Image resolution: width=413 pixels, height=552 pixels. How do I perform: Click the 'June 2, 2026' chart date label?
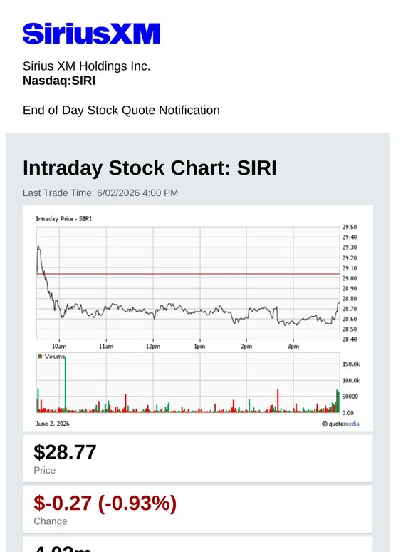pyautogui.click(x=53, y=424)
